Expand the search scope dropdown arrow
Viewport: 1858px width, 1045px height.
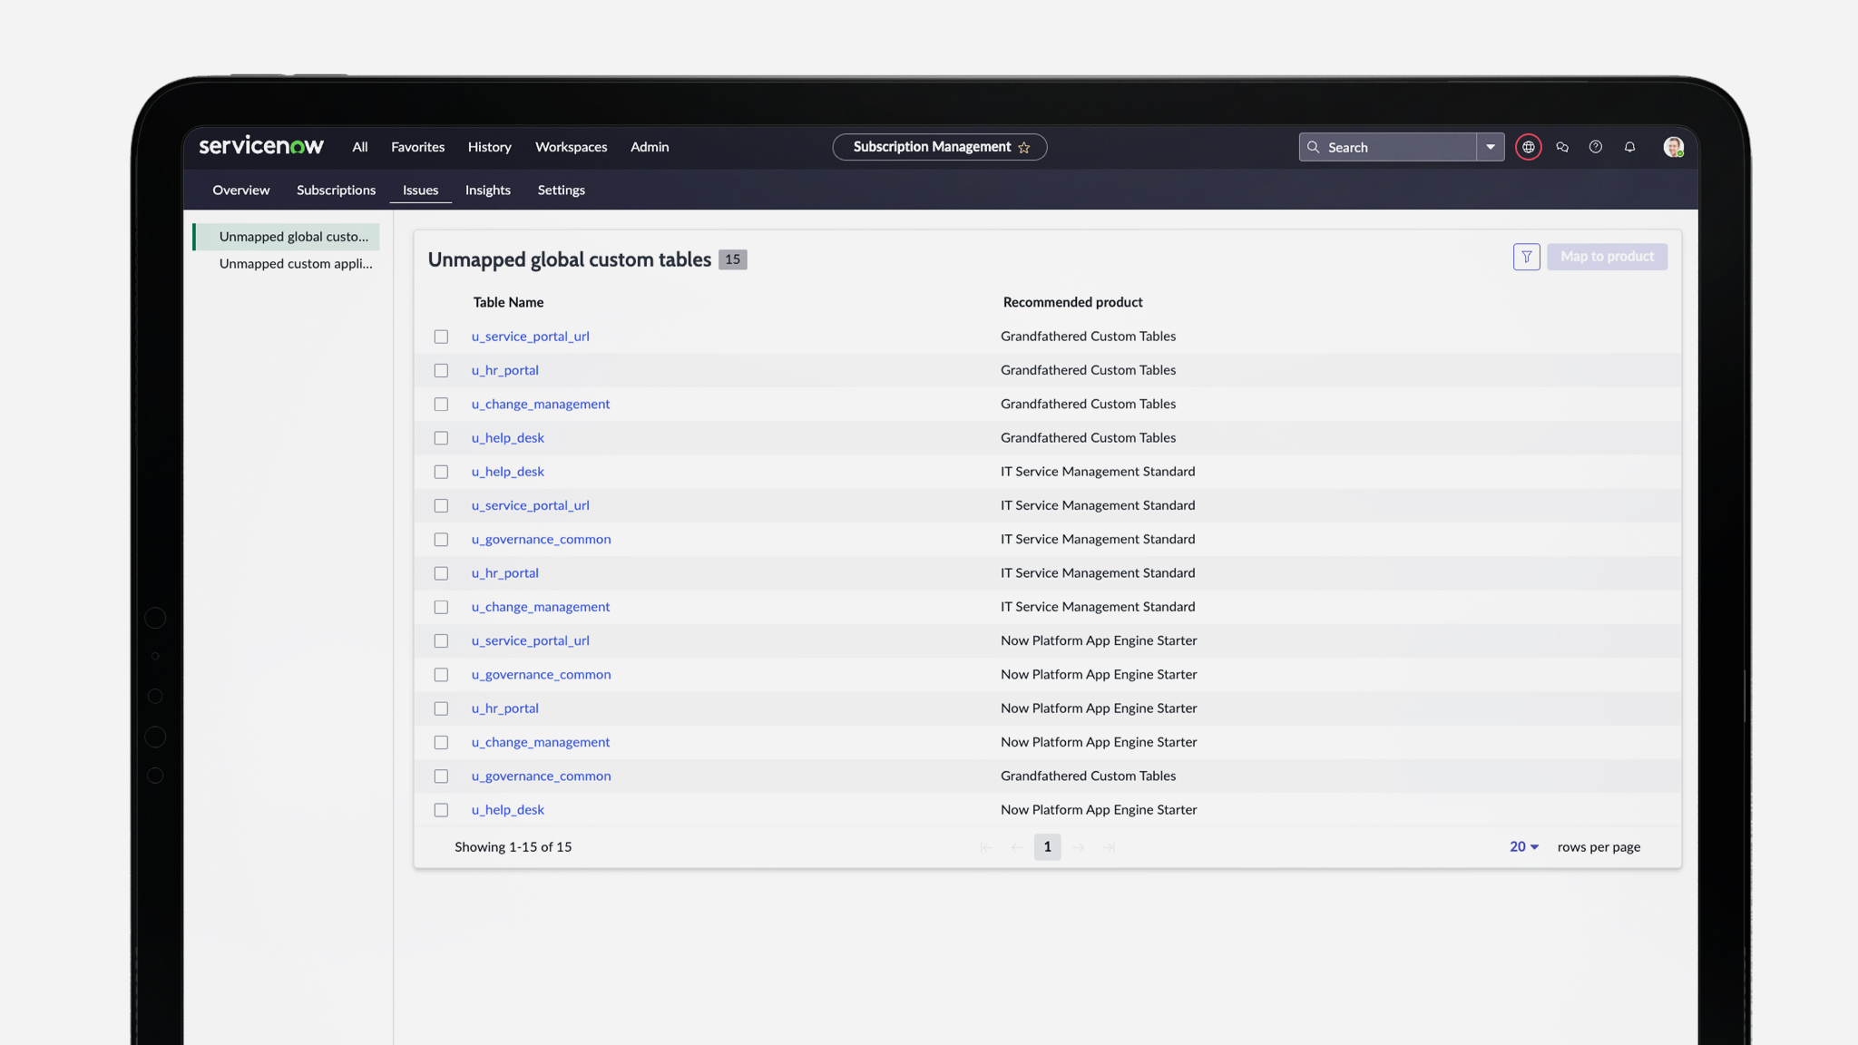[x=1490, y=147]
